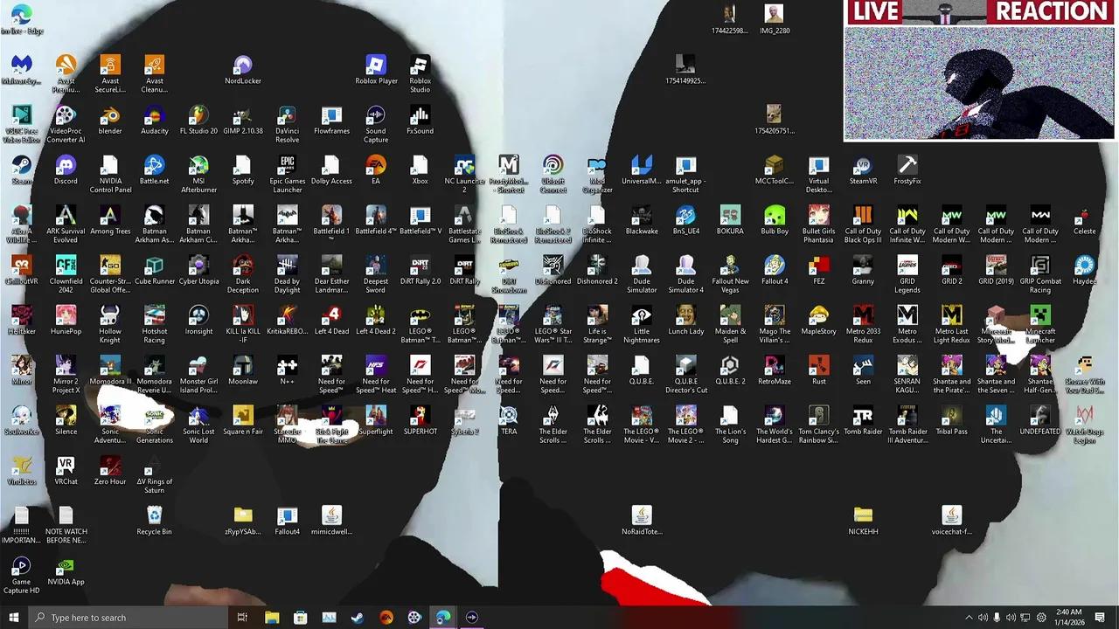Open Sonic Lost World shortcut
This screenshot has width=1119, height=629.
point(198,425)
